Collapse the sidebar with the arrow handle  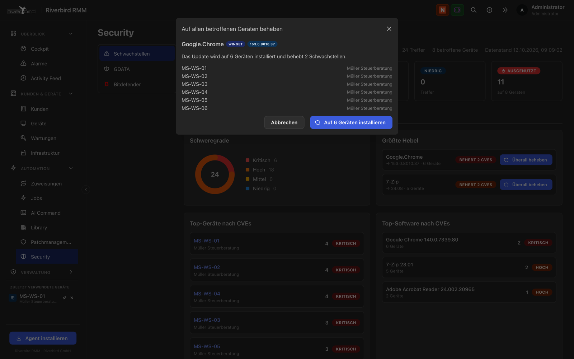click(86, 190)
